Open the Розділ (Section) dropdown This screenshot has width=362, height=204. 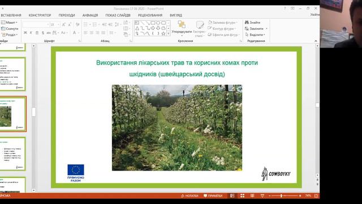[x=10, y=35]
